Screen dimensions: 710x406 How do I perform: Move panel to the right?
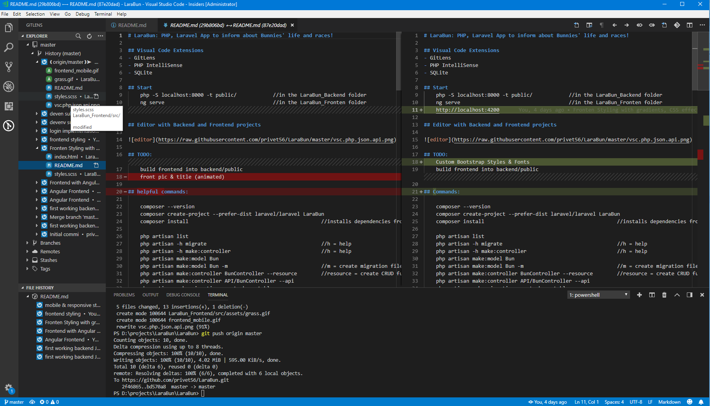pos(690,295)
